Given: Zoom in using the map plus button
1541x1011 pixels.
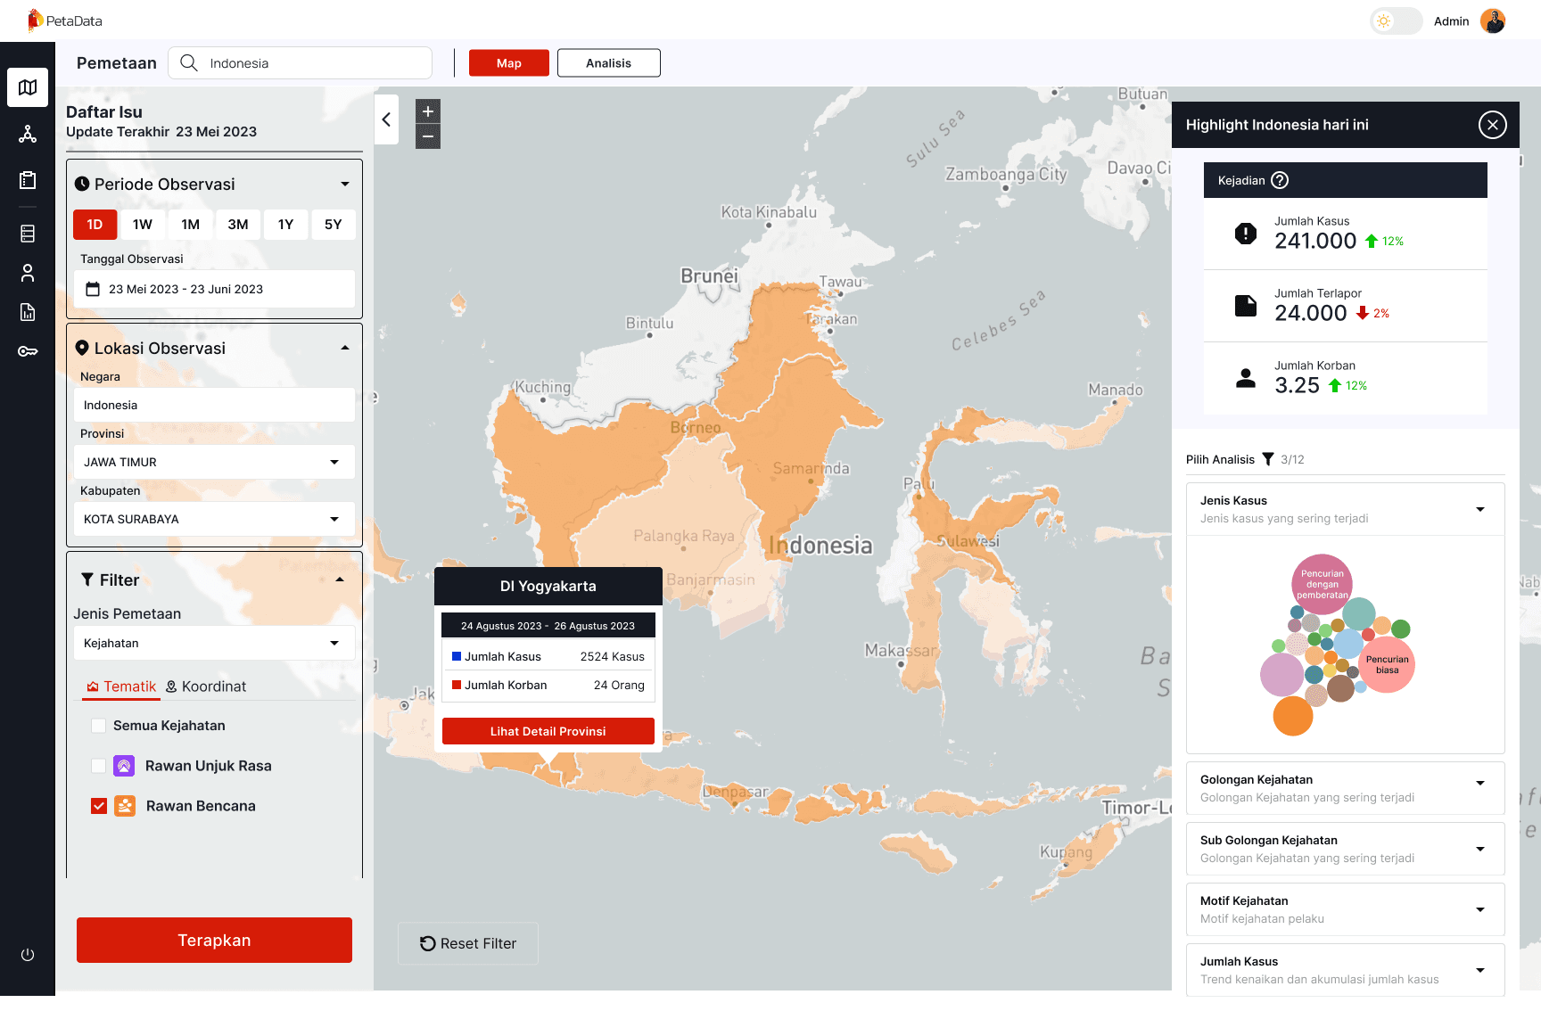Looking at the screenshot, I should click(x=427, y=111).
